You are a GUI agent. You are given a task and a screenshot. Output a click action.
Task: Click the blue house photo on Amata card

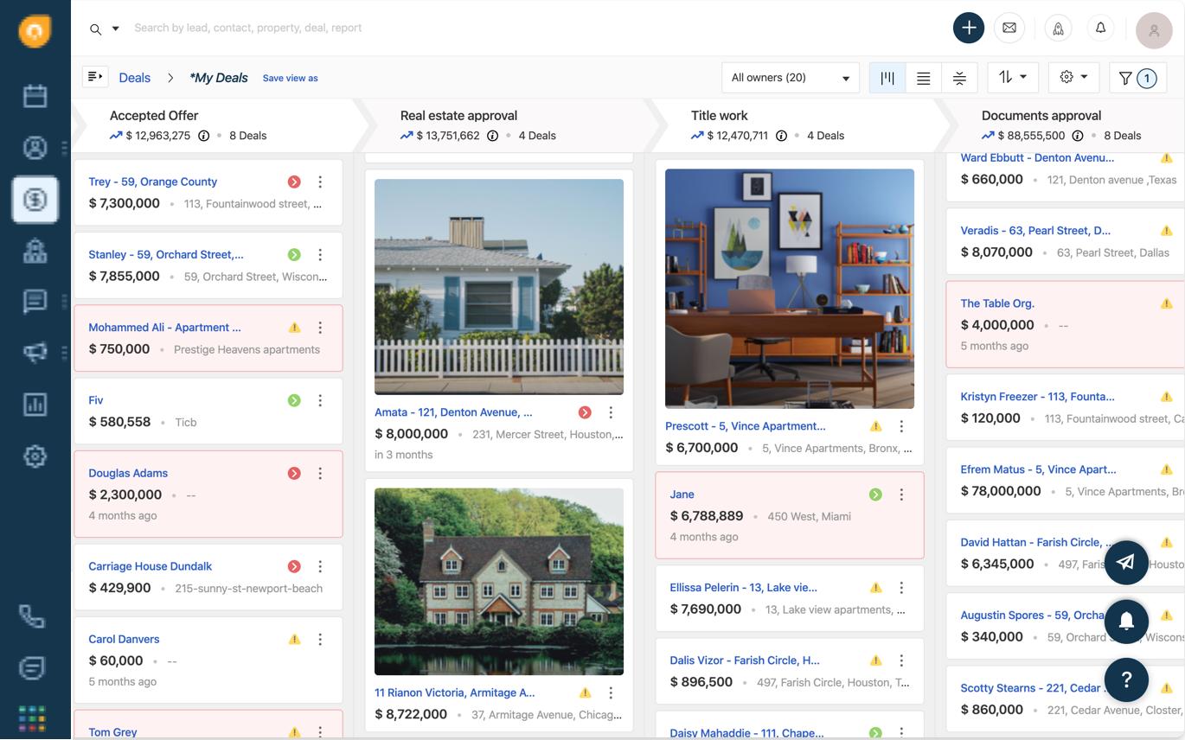click(x=498, y=286)
